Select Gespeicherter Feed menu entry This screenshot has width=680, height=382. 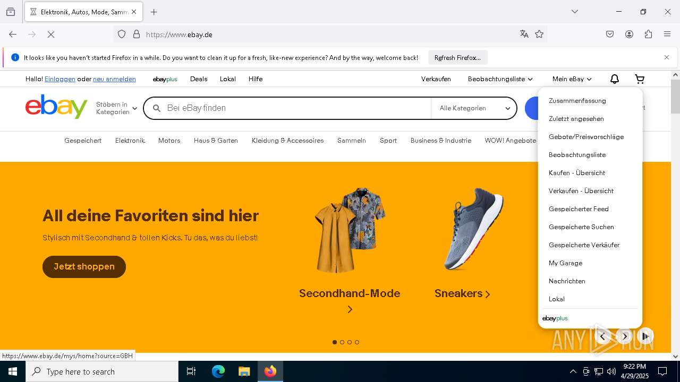tap(579, 209)
